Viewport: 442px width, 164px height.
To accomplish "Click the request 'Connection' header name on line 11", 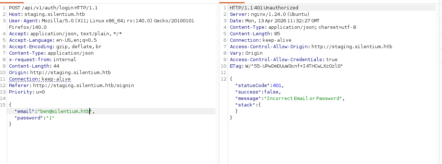I will tap(24, 79).
